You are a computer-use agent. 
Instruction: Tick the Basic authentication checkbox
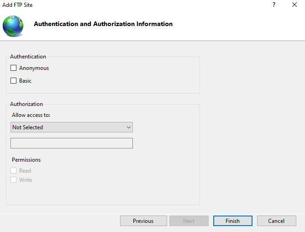pyautogui.click(x=14, y=81)
